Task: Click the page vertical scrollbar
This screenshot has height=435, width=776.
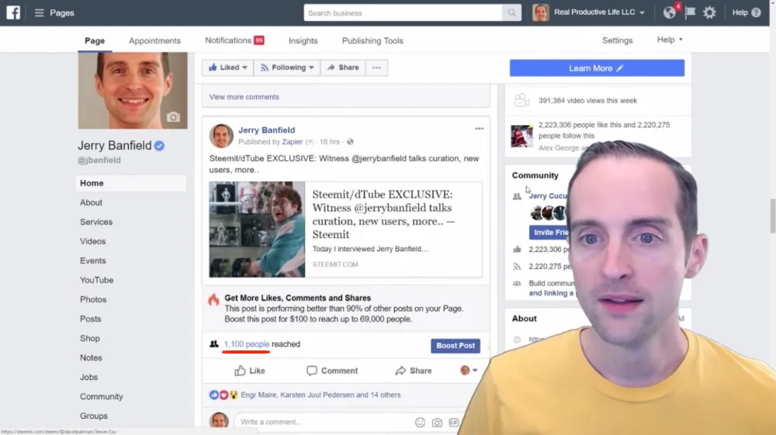Action: [x=773, y=216]
